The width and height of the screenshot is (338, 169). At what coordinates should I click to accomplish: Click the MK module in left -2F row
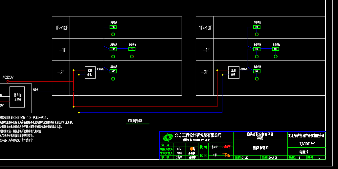tap(113, 71)
